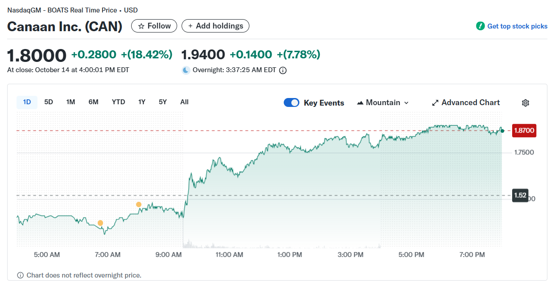The image size is (555, 282).
Task: Click the star icon in Follow button
Action: pyautogui.click(x=141, y=26)
